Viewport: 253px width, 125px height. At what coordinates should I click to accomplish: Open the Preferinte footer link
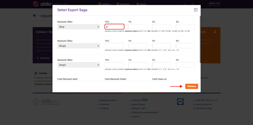coord(104,104)
